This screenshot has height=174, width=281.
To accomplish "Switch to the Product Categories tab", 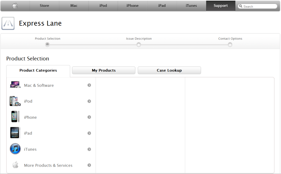I will (38, 70).
